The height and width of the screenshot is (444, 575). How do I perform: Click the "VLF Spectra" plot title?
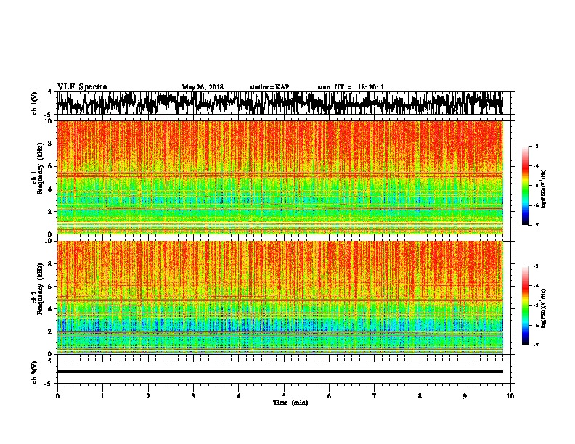[82, 87]
